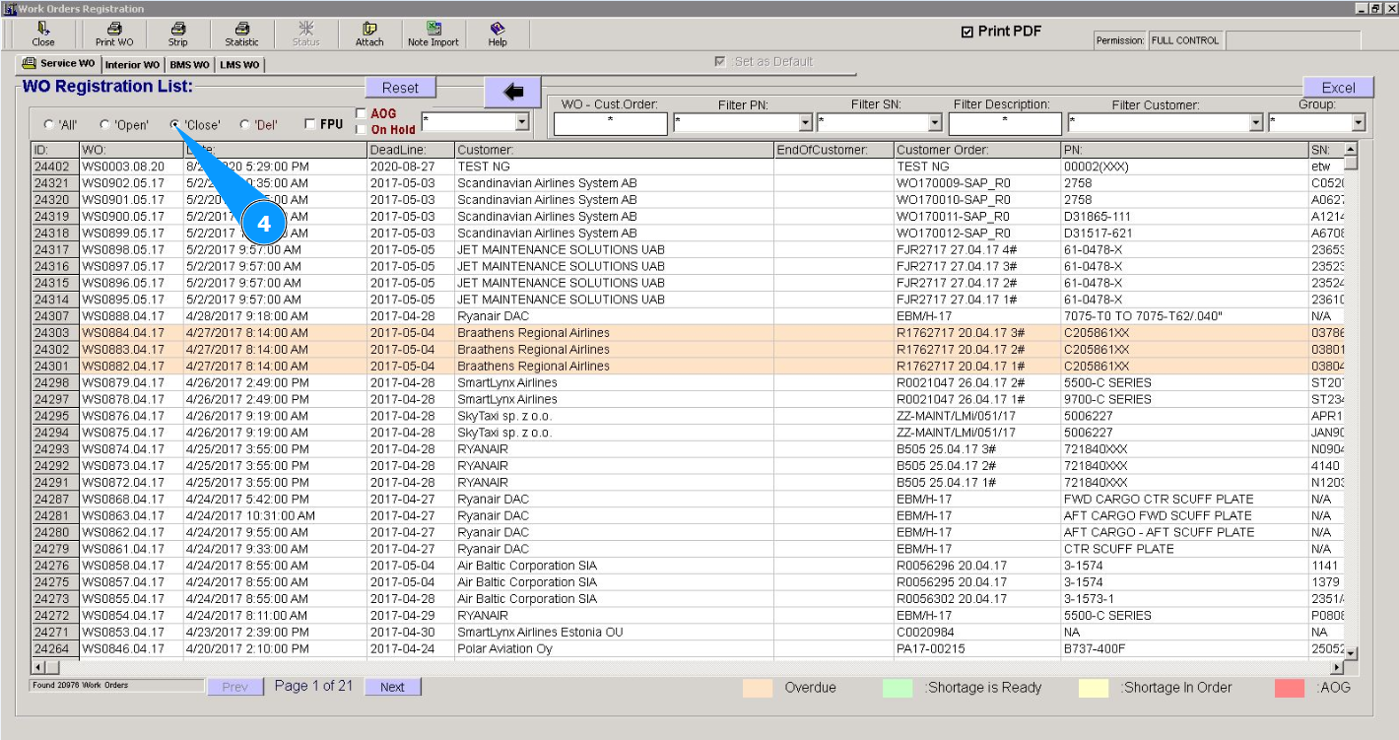1399x740 pixels.
Task: Open the Attach toolbar tool
Action: 369,34
